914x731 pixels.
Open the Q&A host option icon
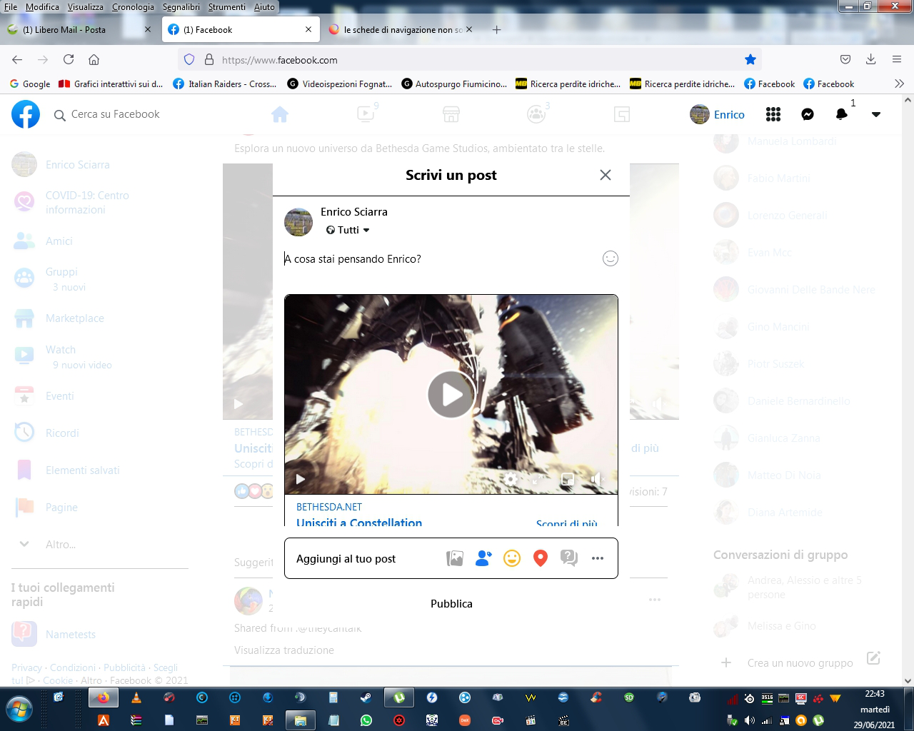pyautogui.click(x=569, y=558)
